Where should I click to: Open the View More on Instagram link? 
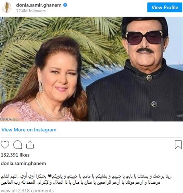tap(29, 130)
